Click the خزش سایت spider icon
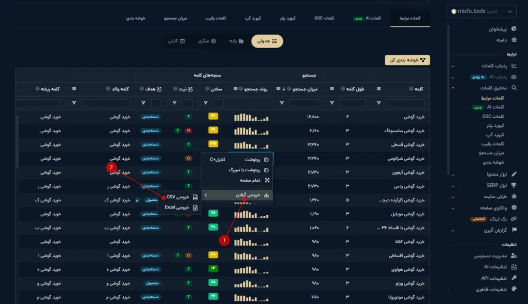 point(514,196)
